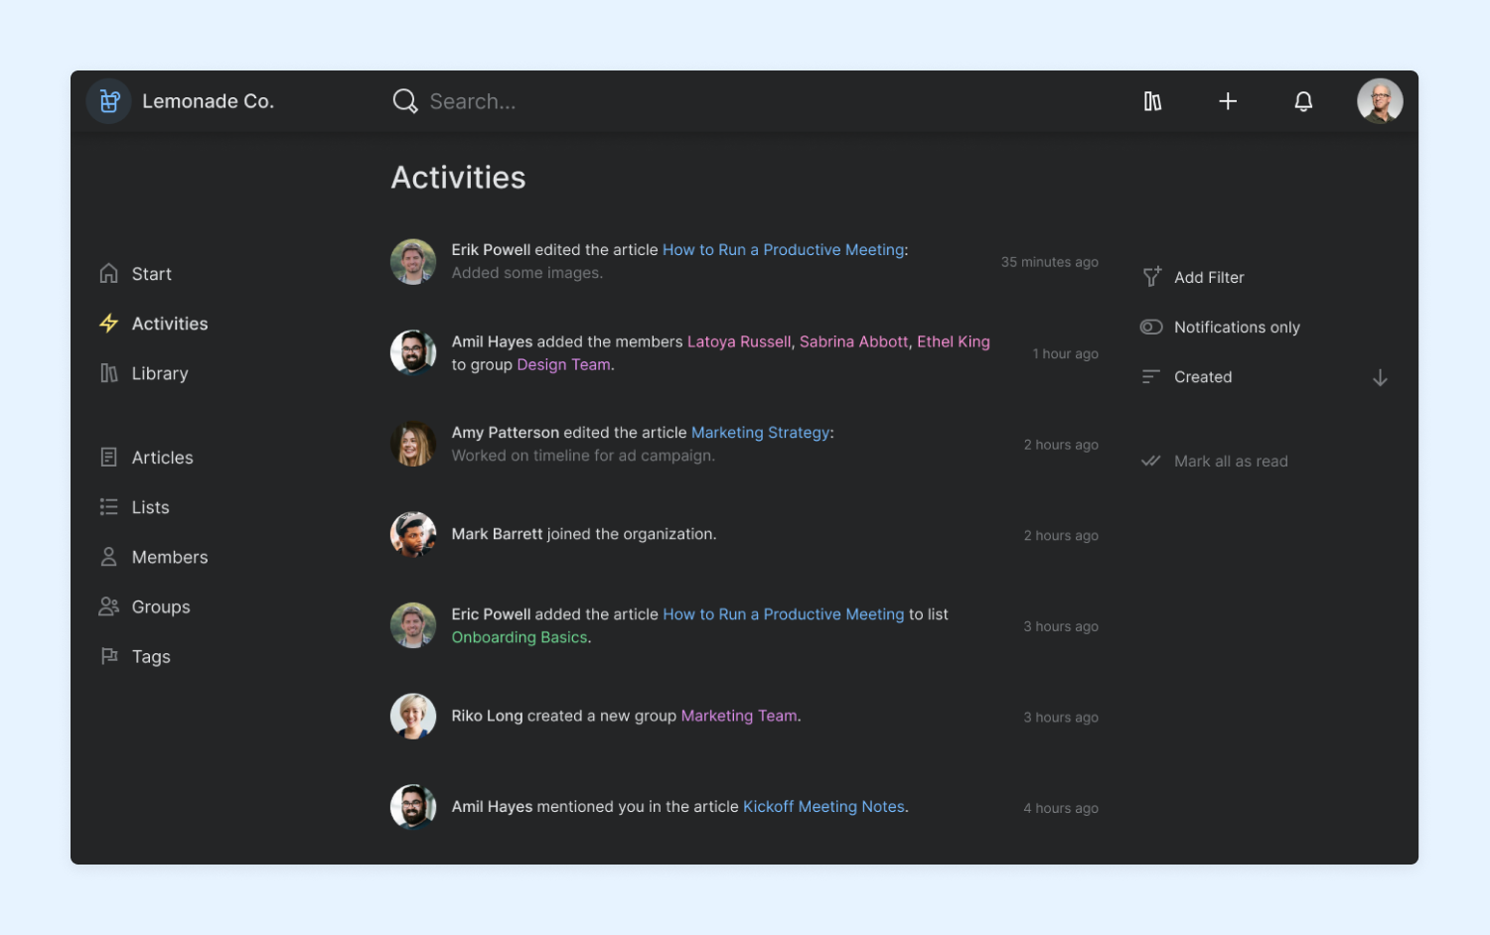Reverse sort order with down arrow

1380,378
